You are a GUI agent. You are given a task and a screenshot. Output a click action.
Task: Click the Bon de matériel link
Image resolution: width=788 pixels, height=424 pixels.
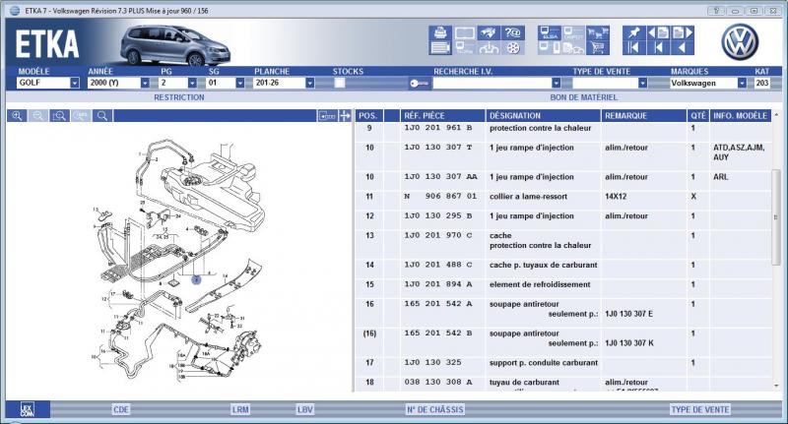pyautogui.click(x=583, y=97)
